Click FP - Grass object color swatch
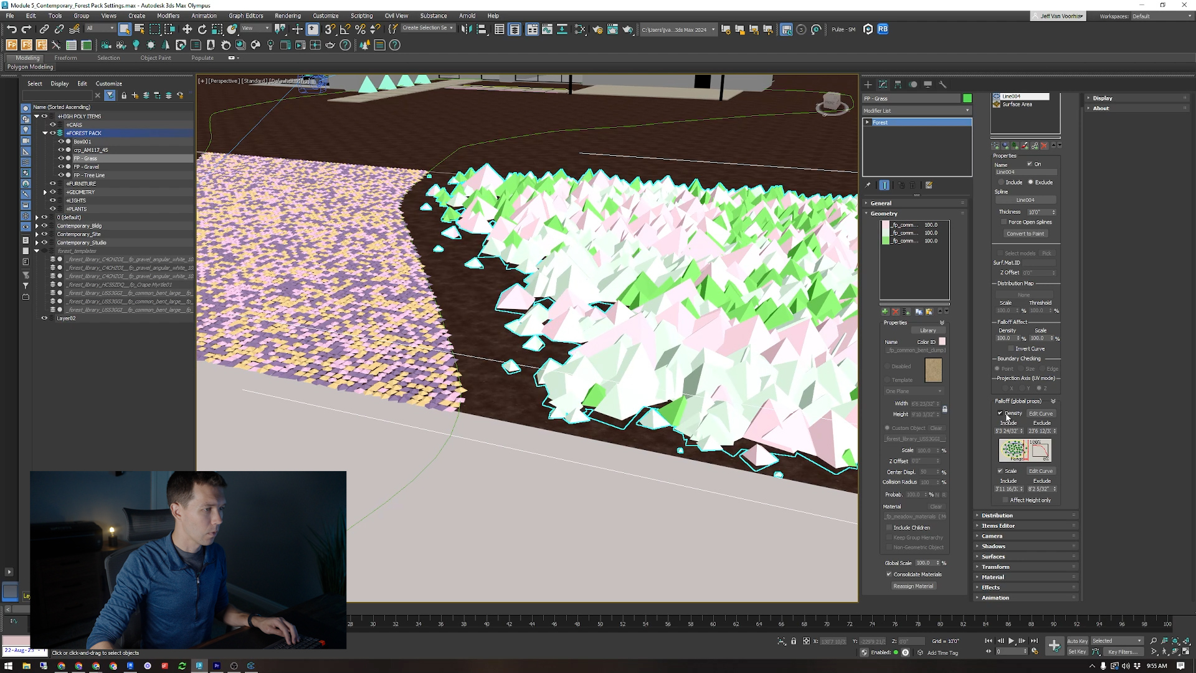Image resolution: width=1196 pixels, height=673 pixels. pos(967,98)
